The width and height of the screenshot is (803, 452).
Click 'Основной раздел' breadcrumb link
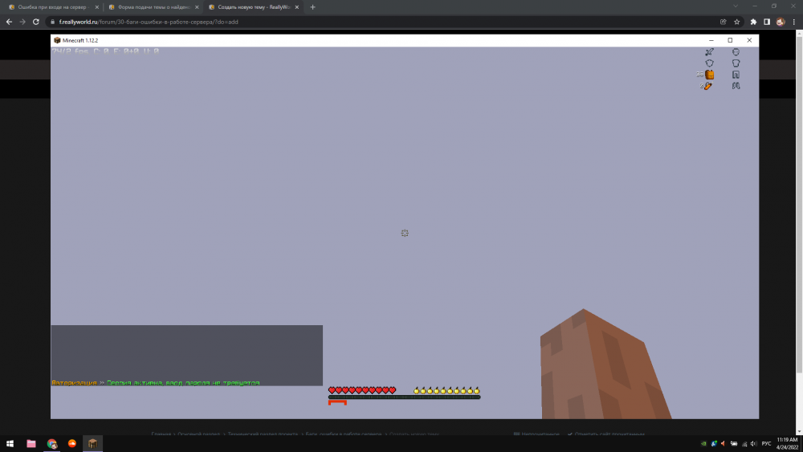click(198, 434)
